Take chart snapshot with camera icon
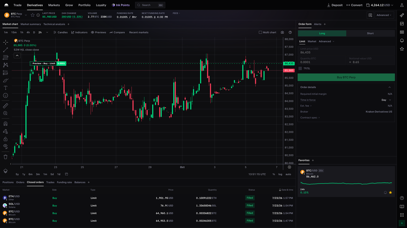 click(282, 32)
